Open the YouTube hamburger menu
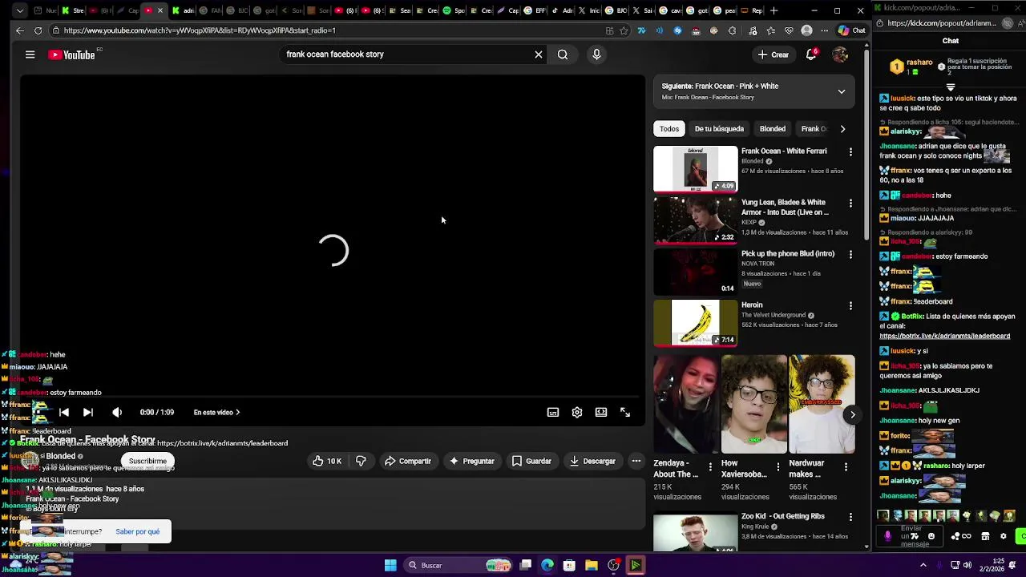 click(30, 54)
